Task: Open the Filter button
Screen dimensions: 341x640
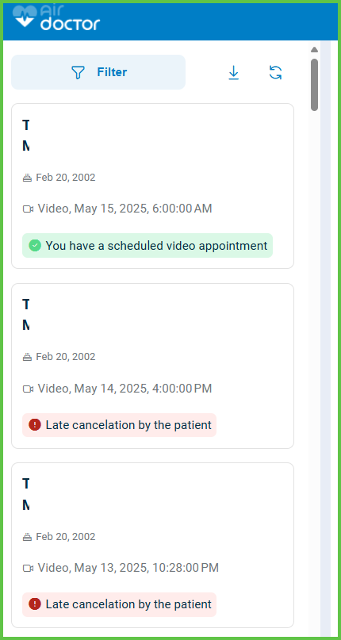Action: (x=98, y=72)
